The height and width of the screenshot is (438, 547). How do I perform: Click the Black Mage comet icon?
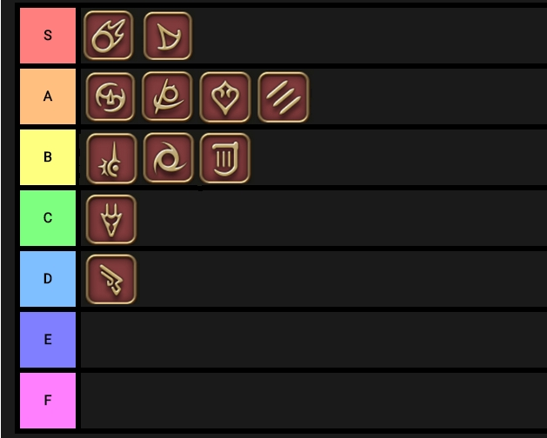109,36
